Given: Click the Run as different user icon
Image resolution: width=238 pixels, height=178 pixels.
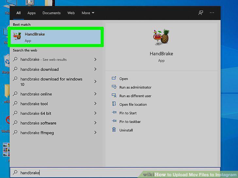Looking at the screenshot, I should pos(114,95).
